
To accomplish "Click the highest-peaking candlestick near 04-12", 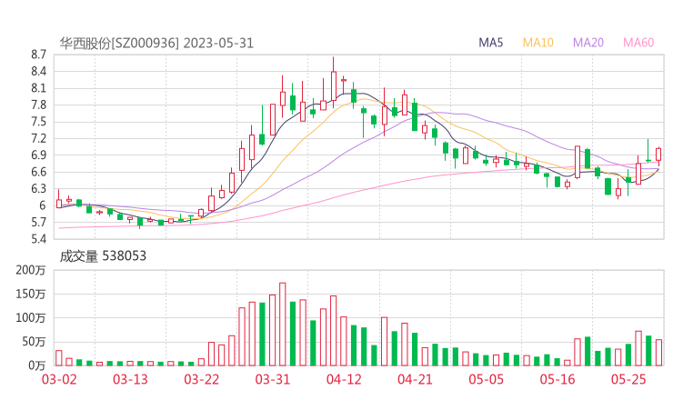I will pos(334,84).
